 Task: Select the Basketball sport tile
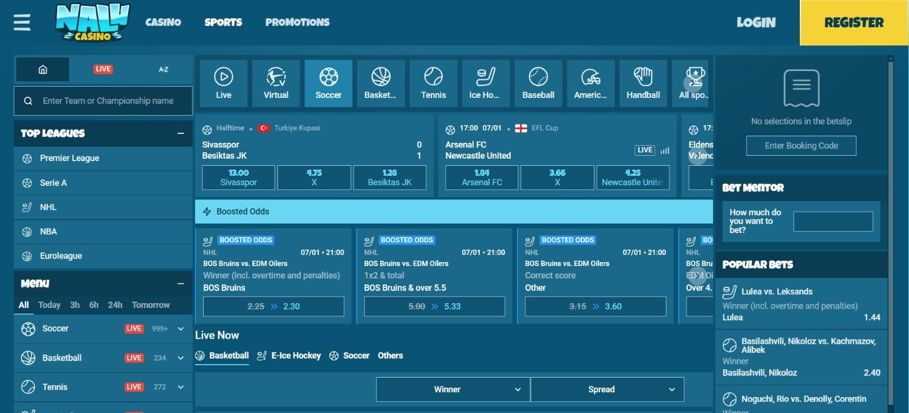point(381,83)
